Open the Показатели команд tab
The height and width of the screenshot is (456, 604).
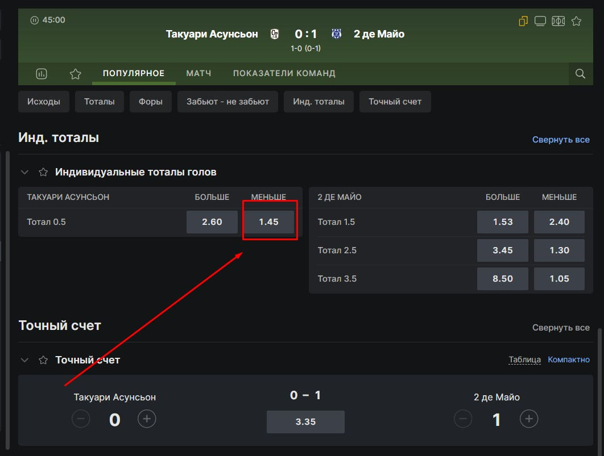[x=284, y=73]
